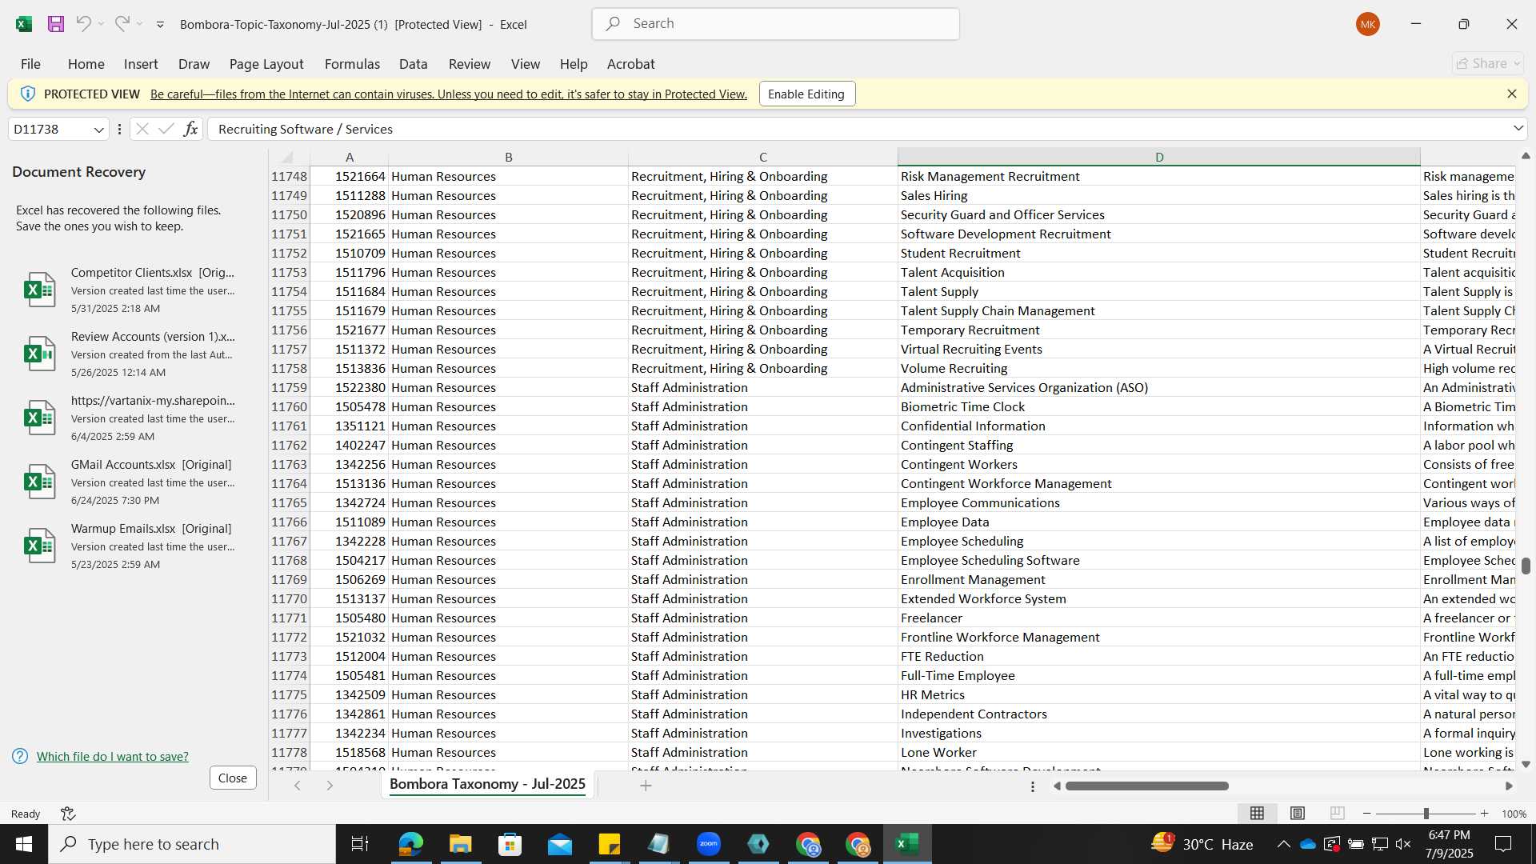The image size is (1536, 864).
Task: Click the Insert Function fx icon
Action: [x=190, y=129]
